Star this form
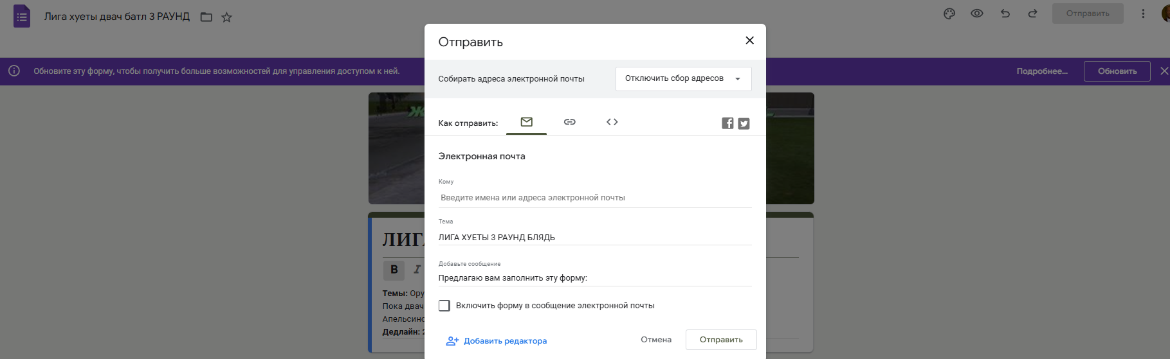 [226, 17]
